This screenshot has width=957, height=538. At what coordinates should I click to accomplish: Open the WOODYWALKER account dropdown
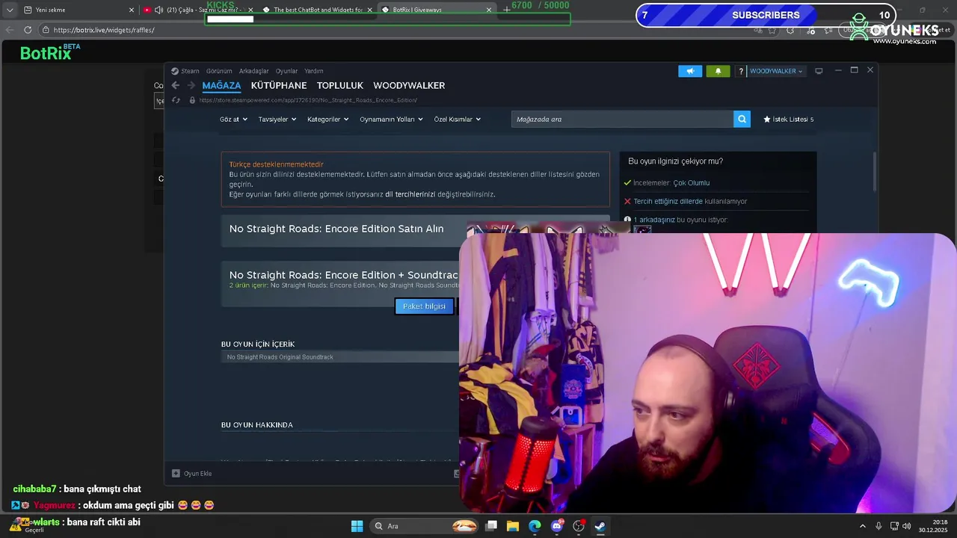tap(776, 71)
